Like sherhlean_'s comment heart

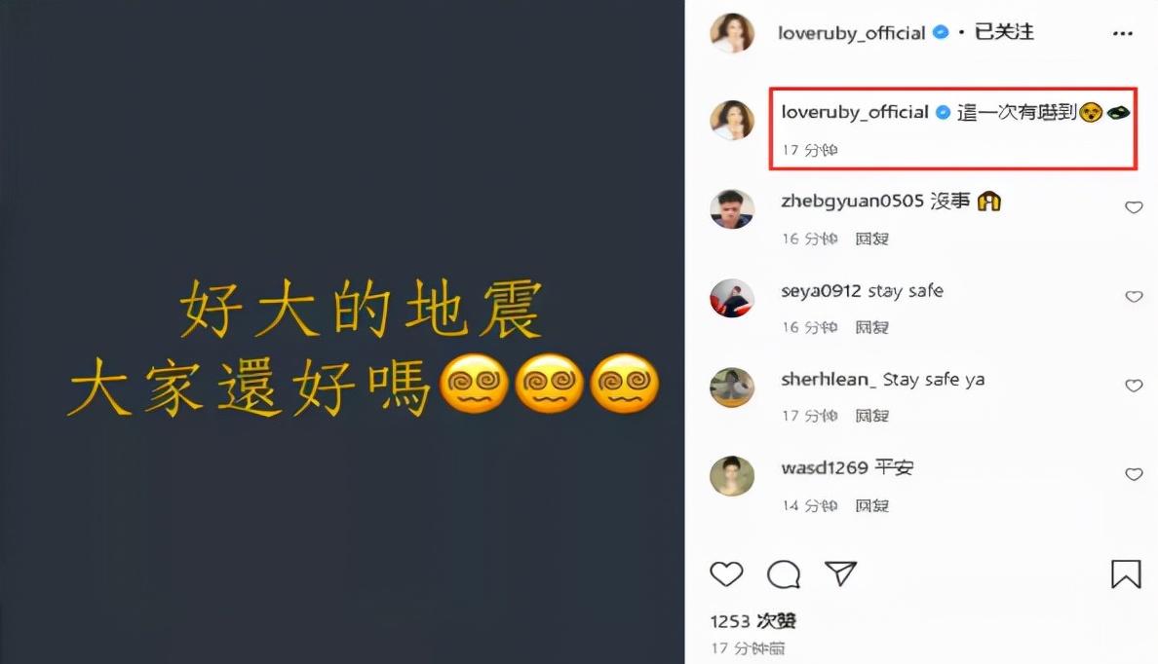pos(1134,386)
